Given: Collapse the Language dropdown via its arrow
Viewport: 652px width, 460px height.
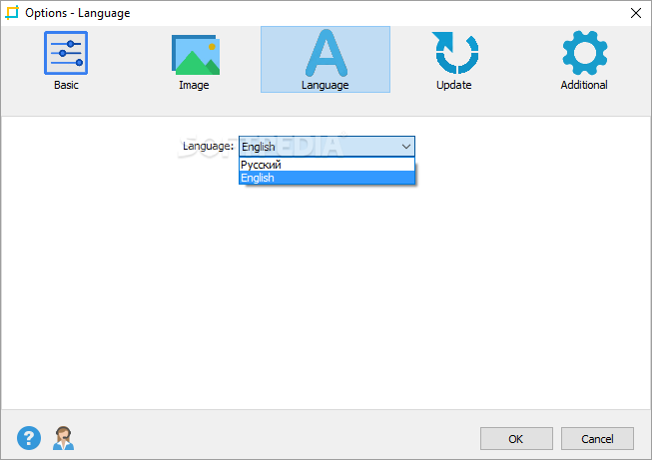Looking at the screenshot, I should (405, 147).
